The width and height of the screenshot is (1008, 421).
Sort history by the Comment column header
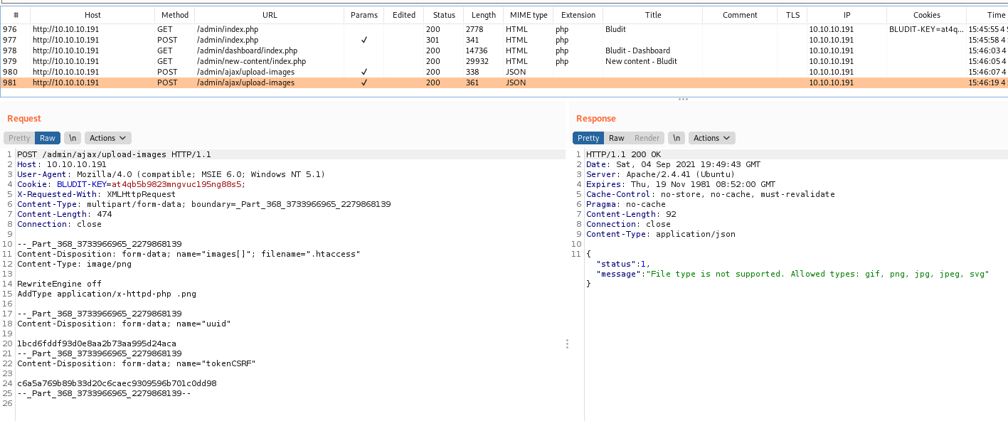(x=740, y=15)
